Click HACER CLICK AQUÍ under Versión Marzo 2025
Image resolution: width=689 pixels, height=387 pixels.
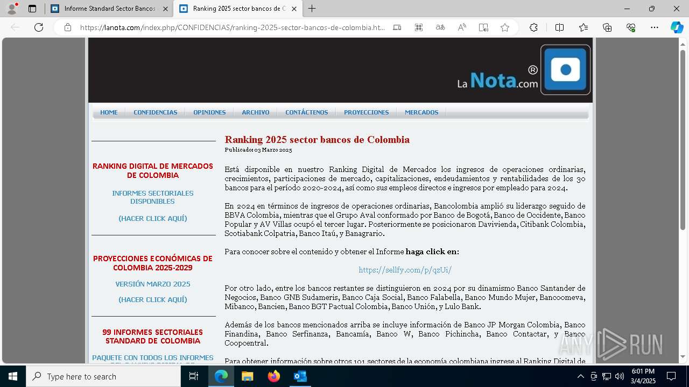[x=153, y=300]
